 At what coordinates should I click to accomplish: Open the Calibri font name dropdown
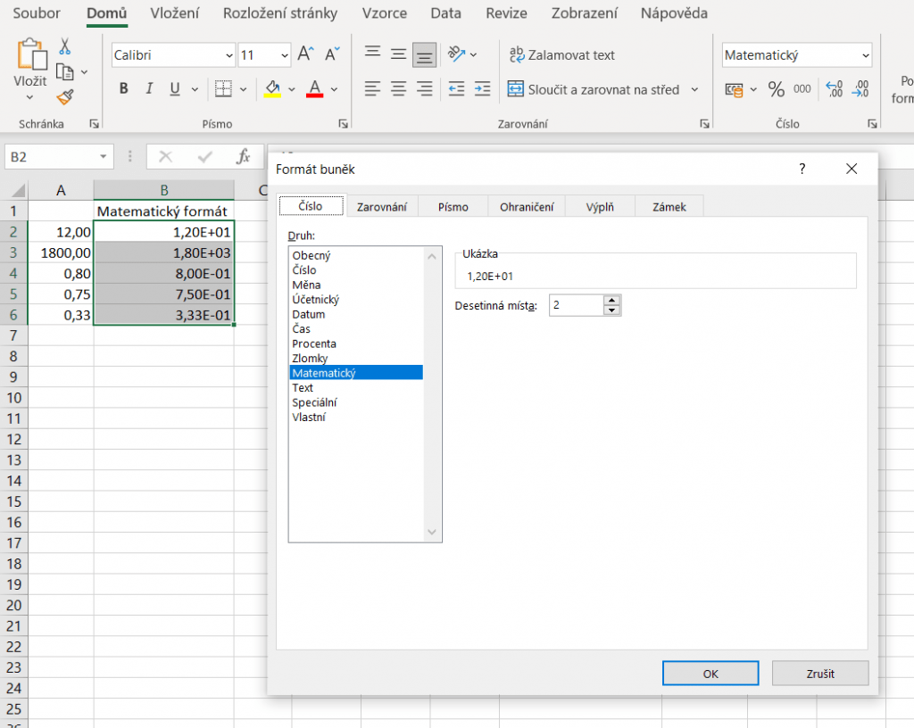(228, 55)
